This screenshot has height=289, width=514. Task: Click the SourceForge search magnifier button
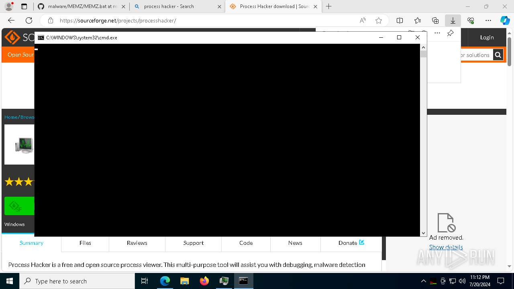[498, 55]
